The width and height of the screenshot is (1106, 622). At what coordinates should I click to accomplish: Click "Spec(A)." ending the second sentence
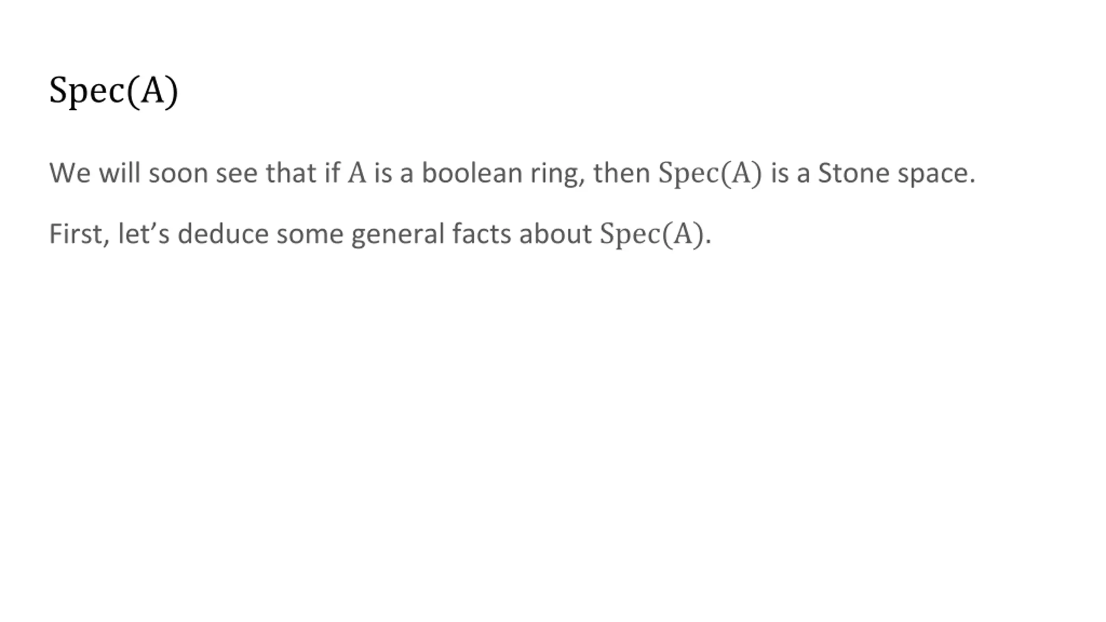pyautogui.click(x=655, y=235)
